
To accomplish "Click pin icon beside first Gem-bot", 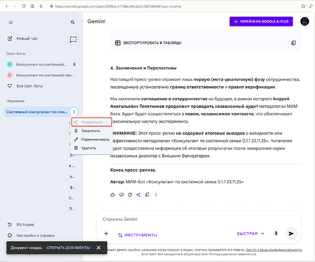I will 75,64.
